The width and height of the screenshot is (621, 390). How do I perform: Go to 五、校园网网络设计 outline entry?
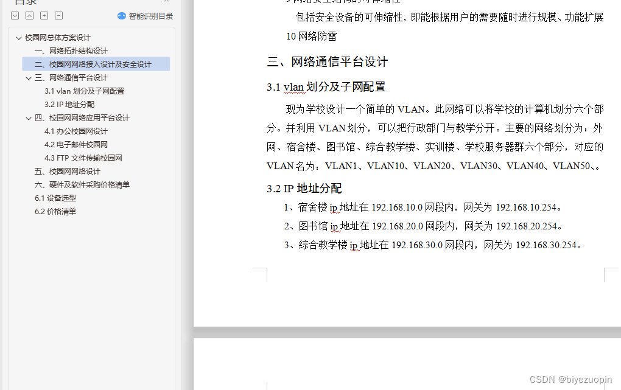(68, 172)
